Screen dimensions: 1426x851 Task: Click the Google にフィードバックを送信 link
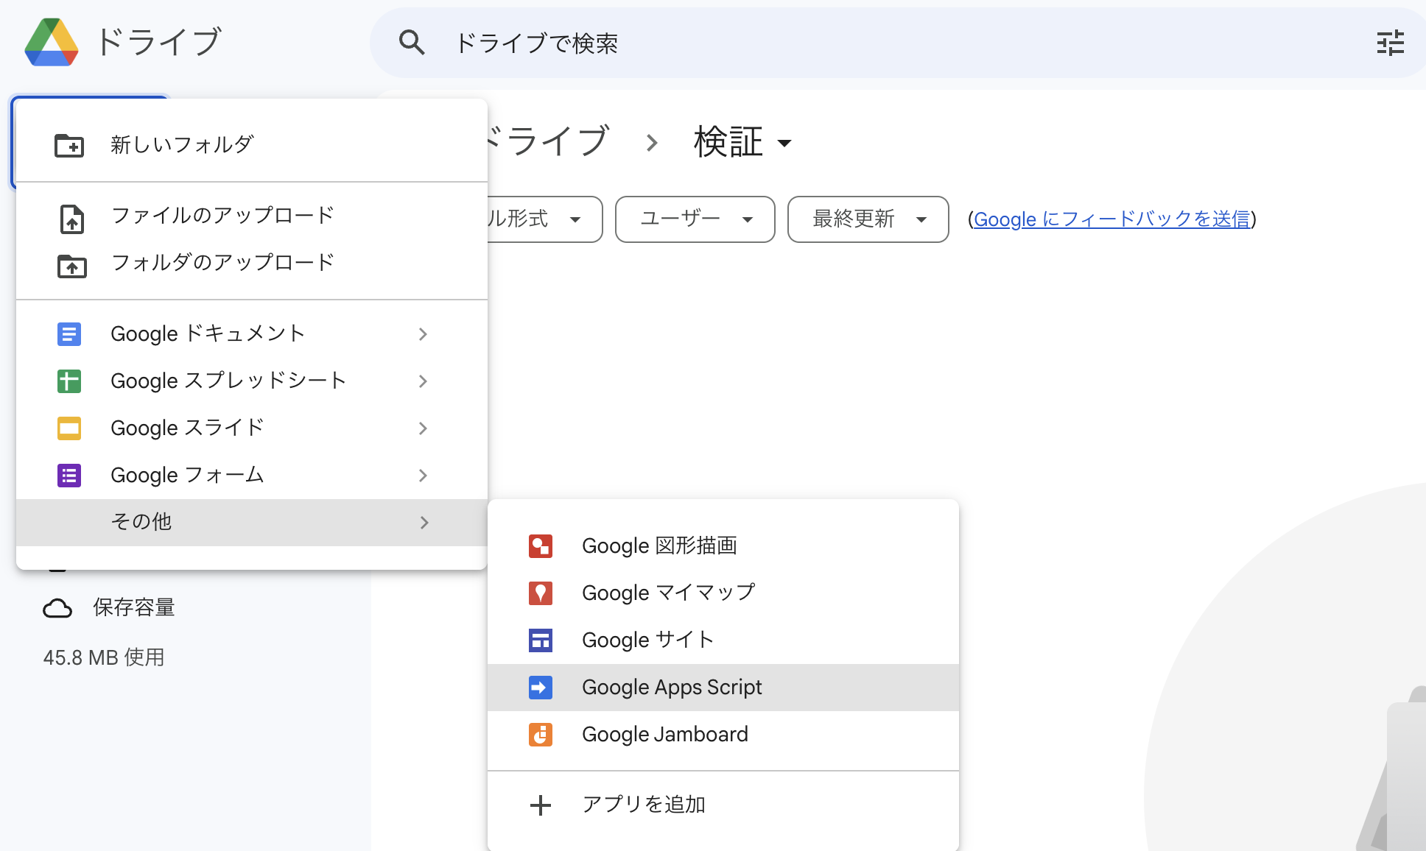coord(1112,219)
